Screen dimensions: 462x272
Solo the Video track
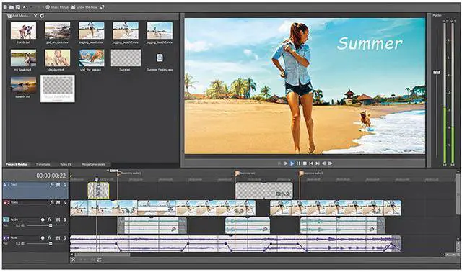coord(64,203)
